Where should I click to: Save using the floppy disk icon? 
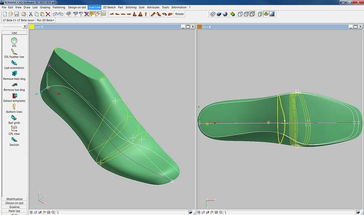pyautogui.click(x=16, y=14)
